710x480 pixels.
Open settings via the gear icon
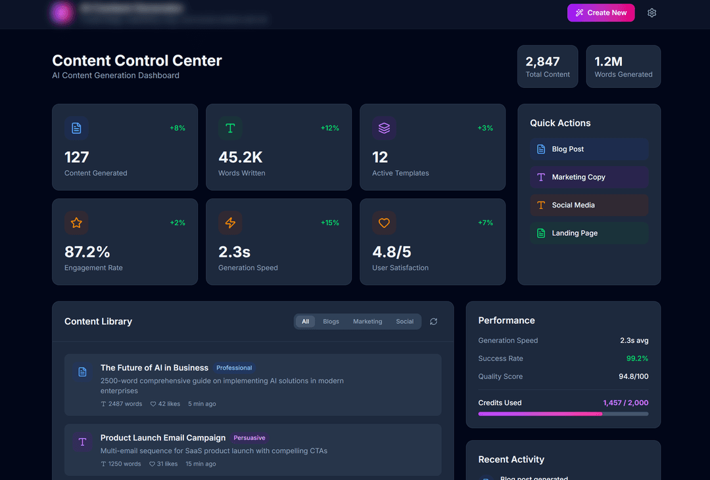pos(651,12)
